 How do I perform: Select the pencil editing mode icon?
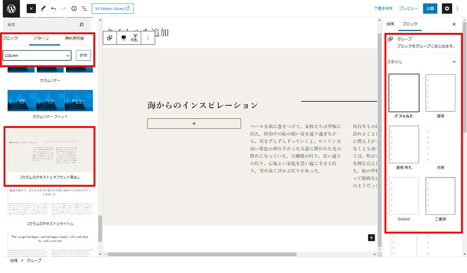43,8
